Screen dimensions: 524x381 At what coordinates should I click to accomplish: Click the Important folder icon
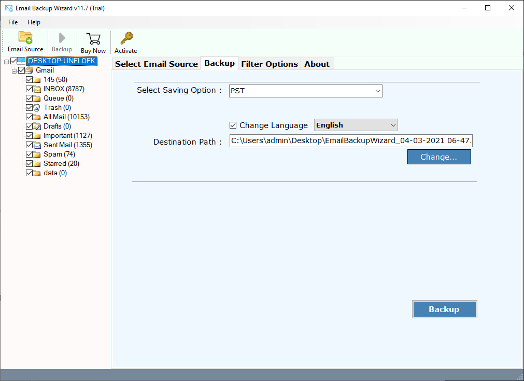tap(37, 136)
